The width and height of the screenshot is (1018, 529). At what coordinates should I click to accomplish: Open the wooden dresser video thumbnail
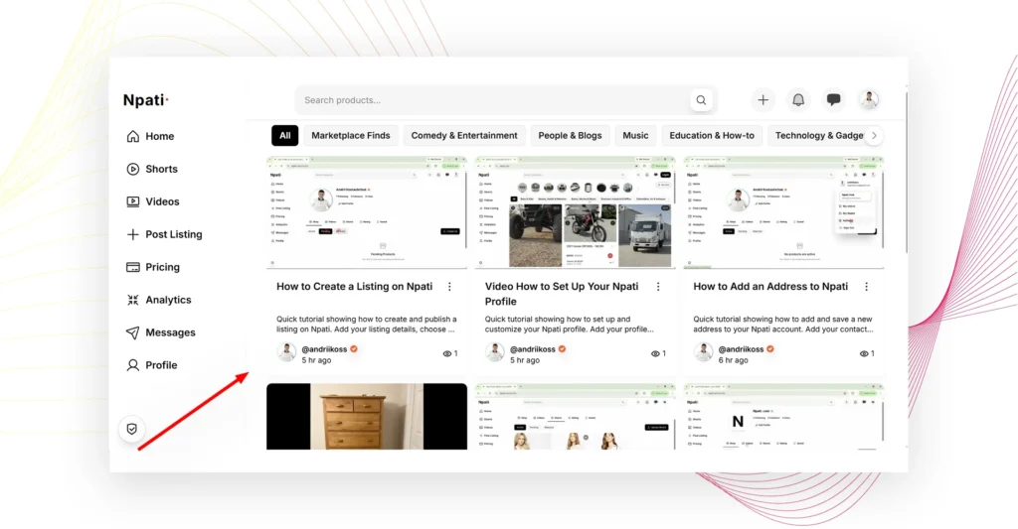point(367,416)
